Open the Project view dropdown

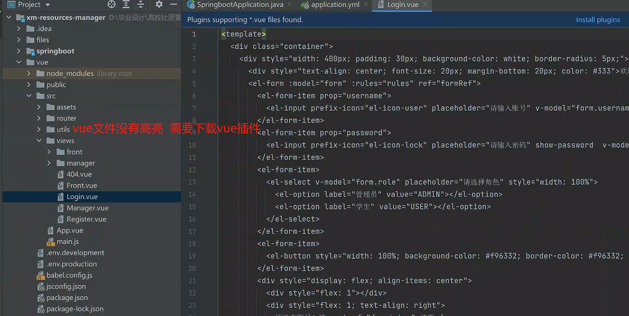[x=48, y=5]
